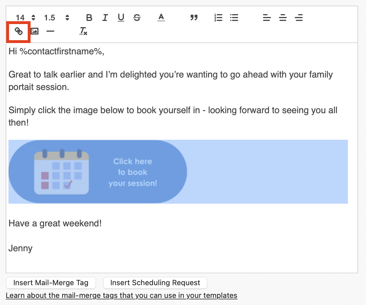Open the link about mail-merge tags

(x=122, y=295)
